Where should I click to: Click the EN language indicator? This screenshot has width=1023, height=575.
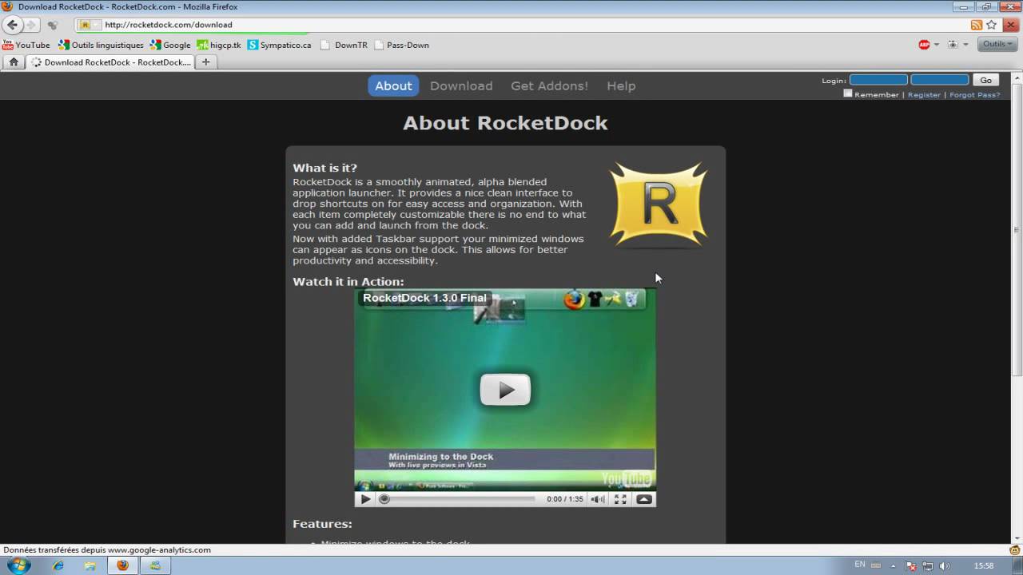[x=860, y=565]
